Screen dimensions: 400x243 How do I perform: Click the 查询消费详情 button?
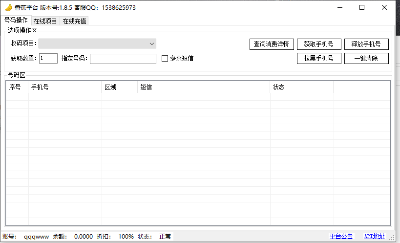tap(272, 44)
